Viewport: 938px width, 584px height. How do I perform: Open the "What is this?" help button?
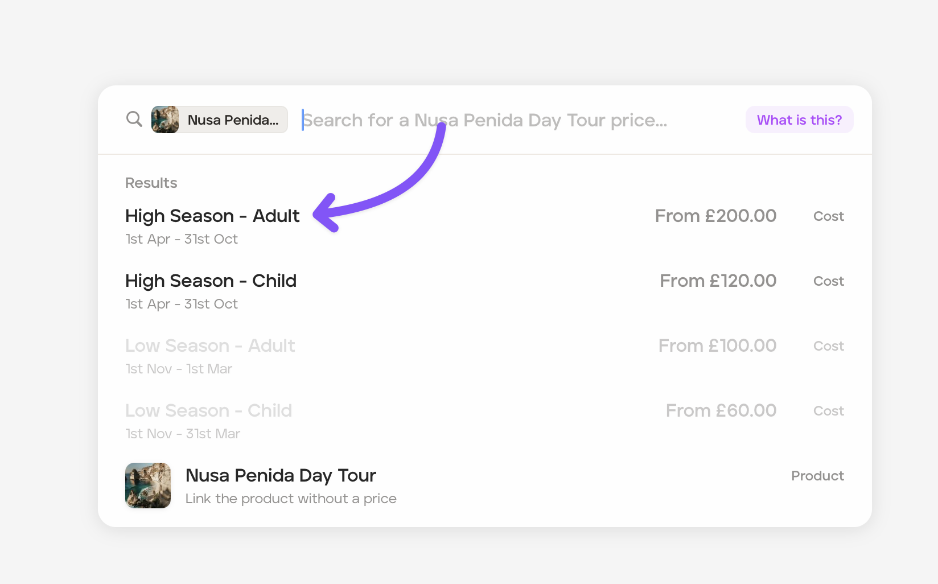point(799,120)
